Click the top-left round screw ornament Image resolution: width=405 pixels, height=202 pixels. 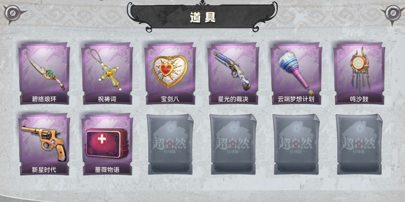[x=12, y=13]
